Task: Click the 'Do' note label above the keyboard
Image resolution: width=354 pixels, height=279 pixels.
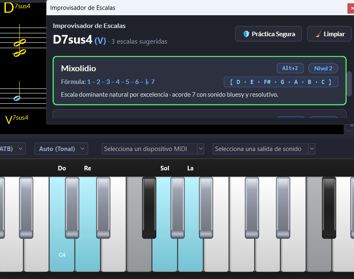Action: point(62,168)
